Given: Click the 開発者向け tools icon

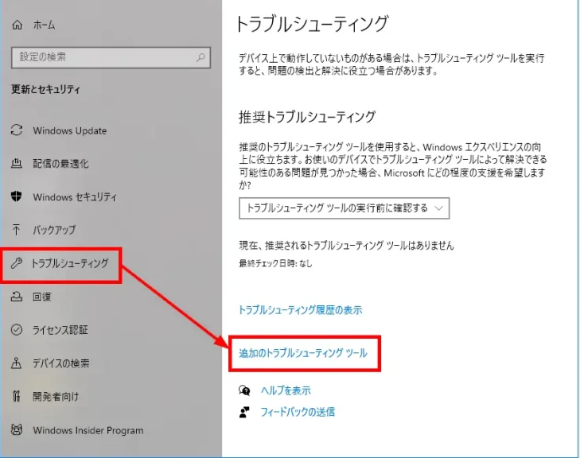Looking at the screenshot, I should (x=16, y=396).
